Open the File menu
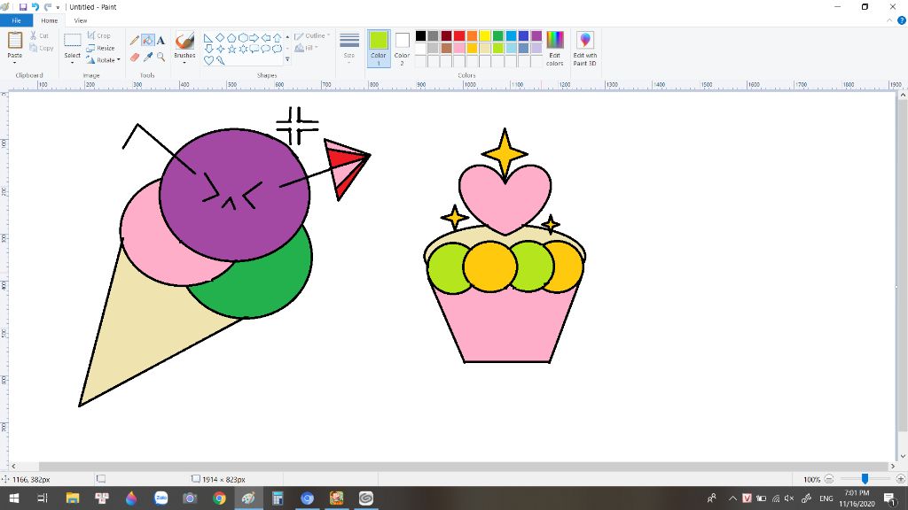Viewport: 908px width, 510px height. [16, 20]
